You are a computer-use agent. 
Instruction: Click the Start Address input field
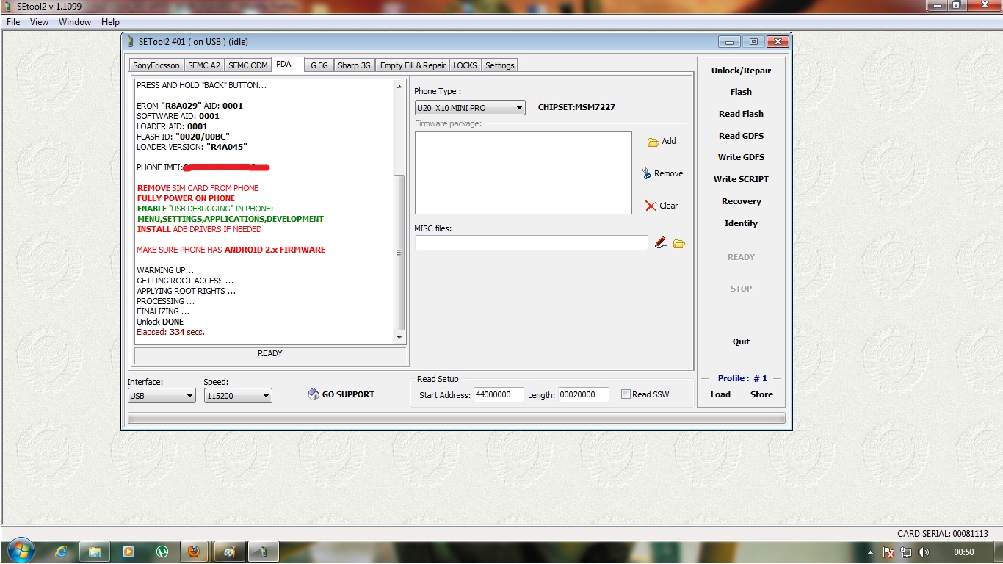pos(499,395)
